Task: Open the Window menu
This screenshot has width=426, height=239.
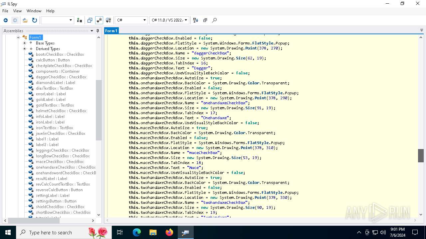Action: coord(34,11)
